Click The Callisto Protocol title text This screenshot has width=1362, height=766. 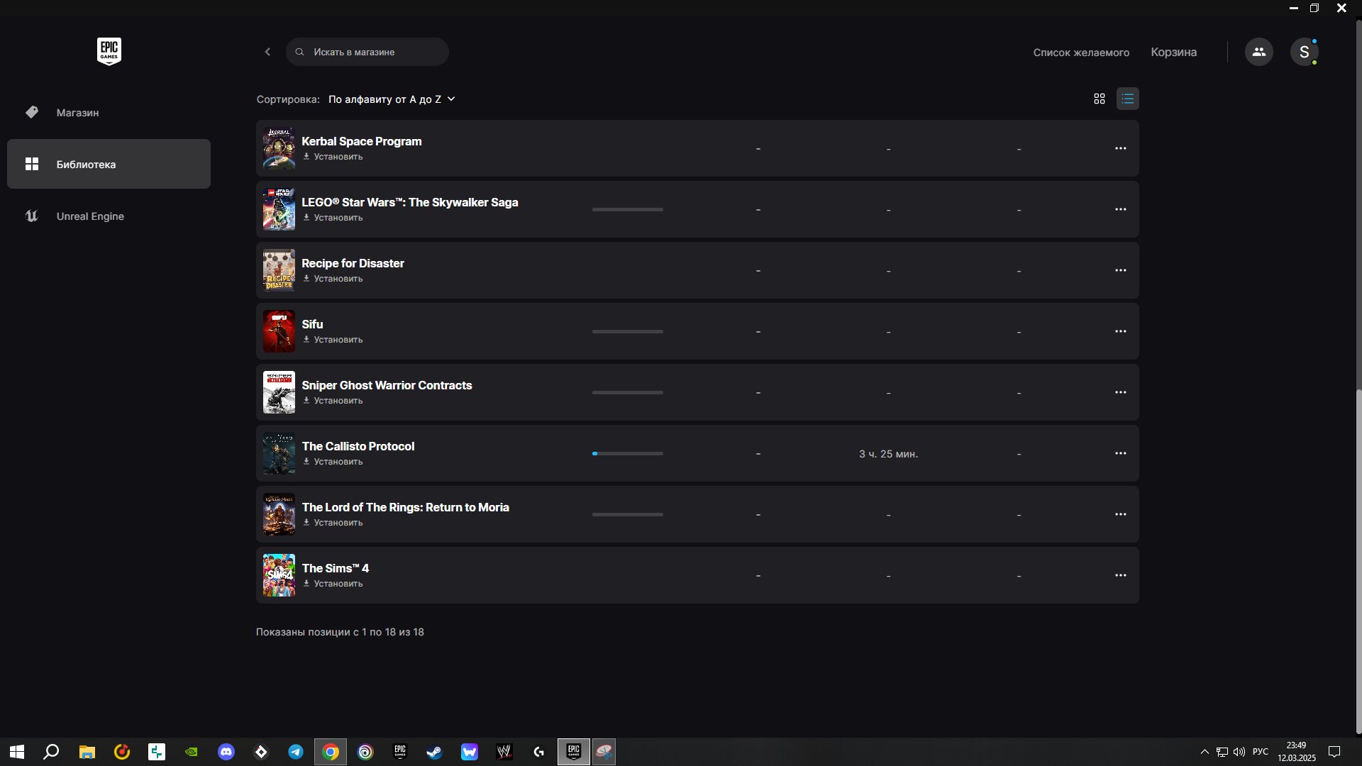click(x=358, y=446)
